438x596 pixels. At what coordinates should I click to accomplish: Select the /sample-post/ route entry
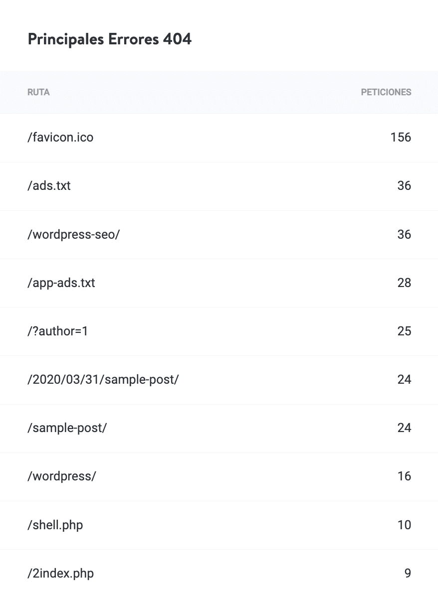pyautogui.click(x=67, y=428)
